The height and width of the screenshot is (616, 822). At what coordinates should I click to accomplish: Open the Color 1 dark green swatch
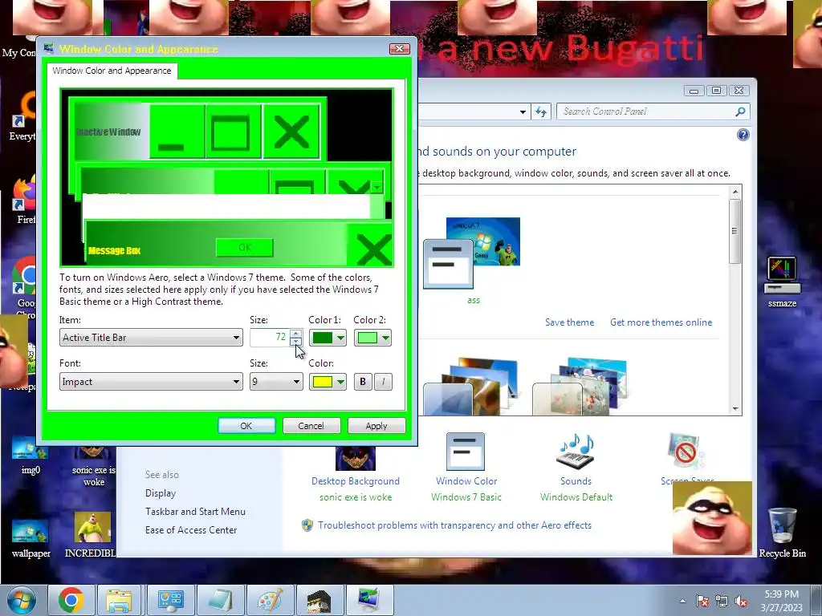328,338
